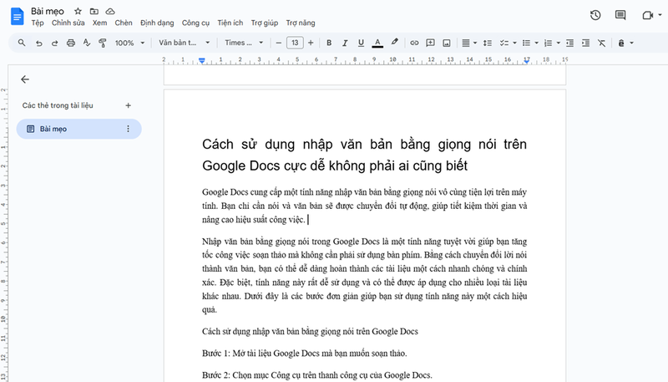Open the comments history icon
668x382 pixels.
click(620, 15)
